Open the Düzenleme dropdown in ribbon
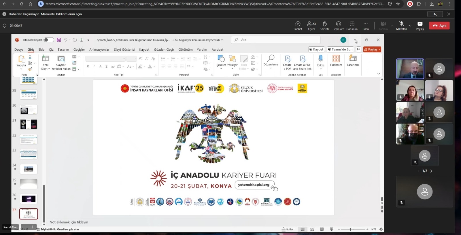461x235 pixels. 271,68
